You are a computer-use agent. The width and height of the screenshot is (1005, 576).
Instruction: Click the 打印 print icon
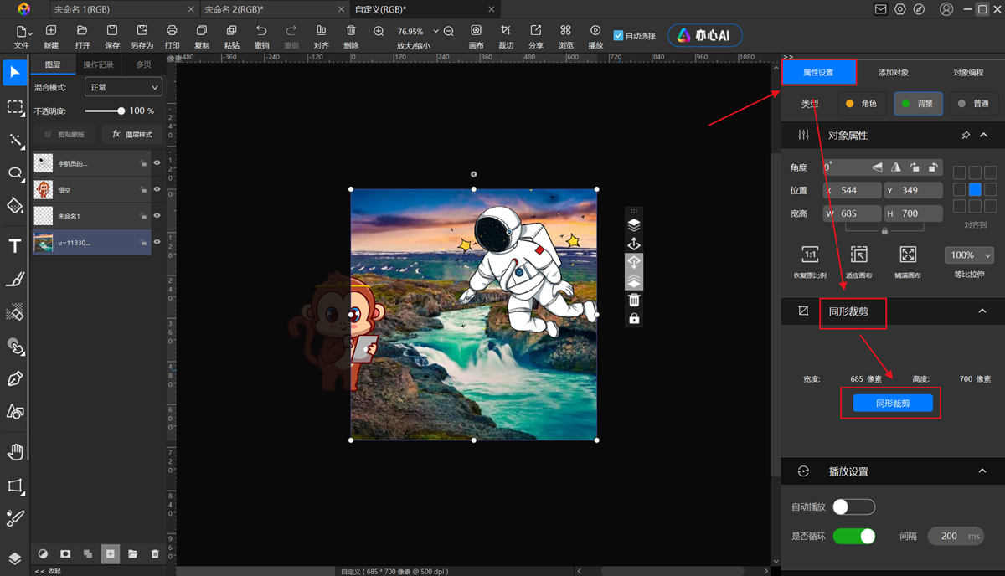click(x=172, y=31)
